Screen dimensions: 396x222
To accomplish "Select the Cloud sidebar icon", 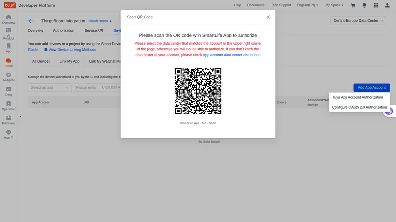I will [x=8, y=63].
